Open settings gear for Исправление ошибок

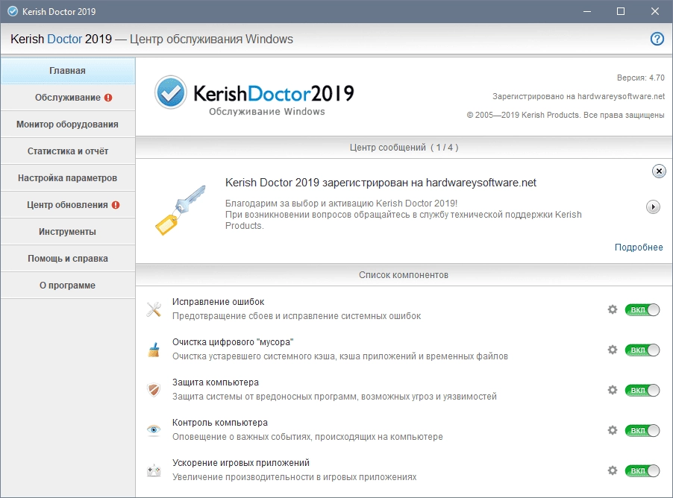pos(613,309)
